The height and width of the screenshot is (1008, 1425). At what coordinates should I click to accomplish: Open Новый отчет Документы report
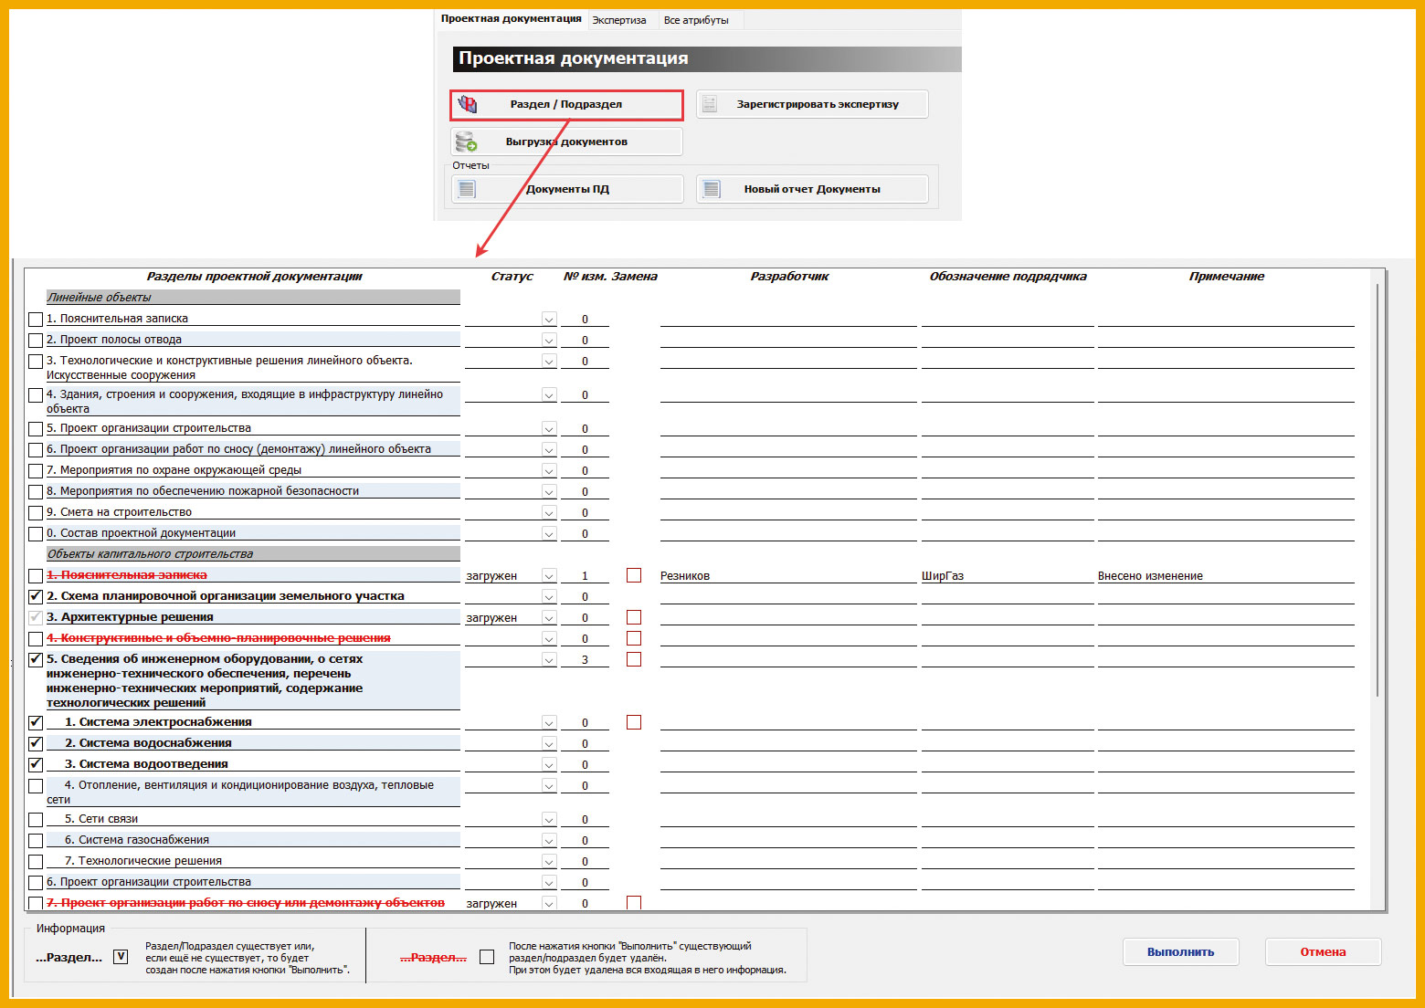click(812, 189)
